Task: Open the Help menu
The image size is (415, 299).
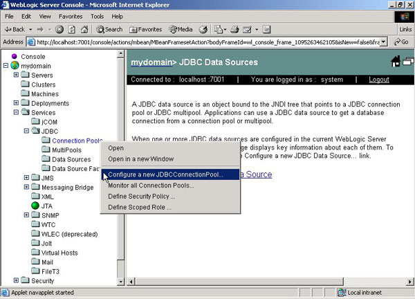Action: coord(117,17)
